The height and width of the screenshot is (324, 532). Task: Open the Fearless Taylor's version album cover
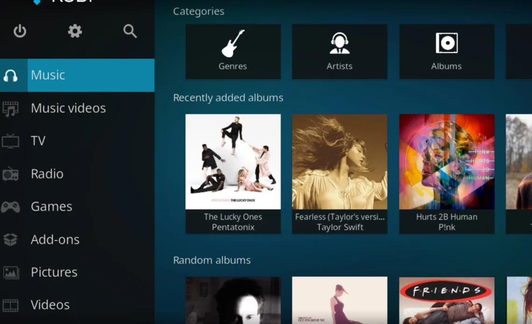(340, 162)
